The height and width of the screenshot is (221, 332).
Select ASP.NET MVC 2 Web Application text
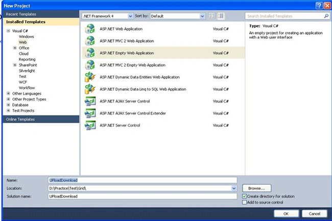(127, 41)
